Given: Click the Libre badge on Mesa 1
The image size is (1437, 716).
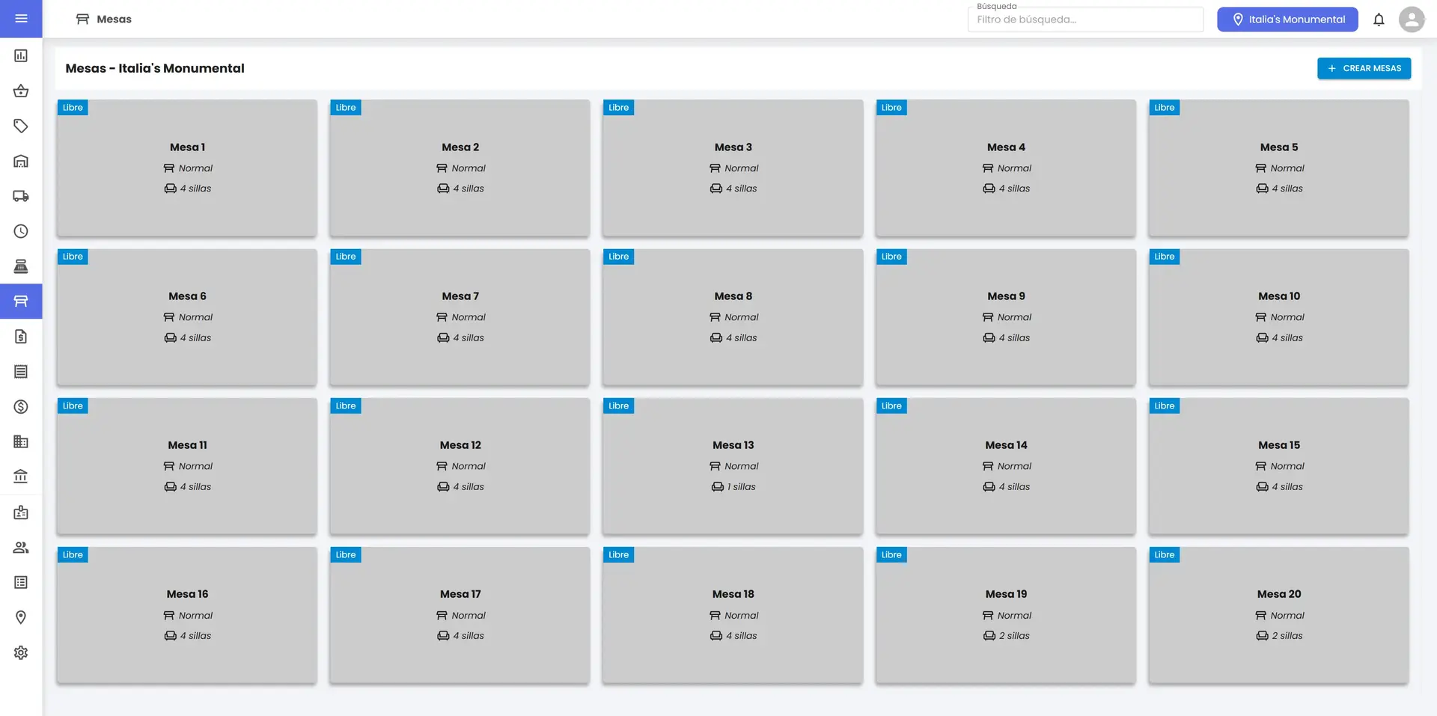Looking at the screenshot, I should pos(73,108).
